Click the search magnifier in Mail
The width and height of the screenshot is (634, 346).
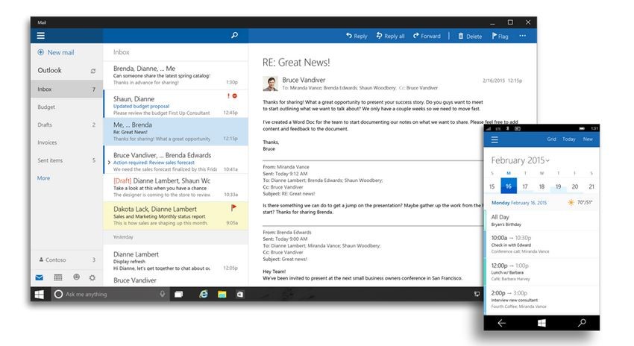234,35
